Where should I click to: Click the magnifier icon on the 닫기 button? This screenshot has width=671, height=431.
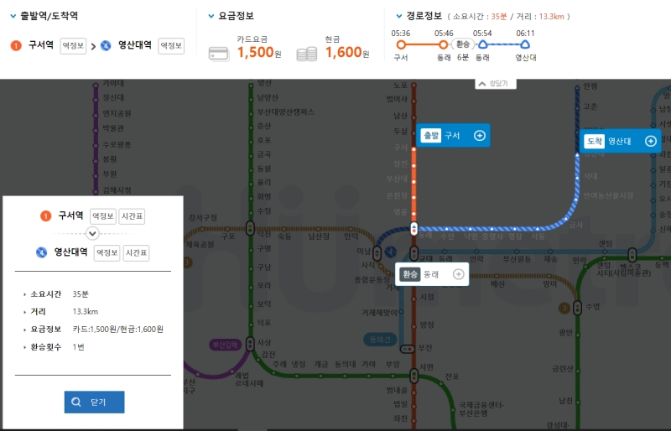(x=76, y=402)
